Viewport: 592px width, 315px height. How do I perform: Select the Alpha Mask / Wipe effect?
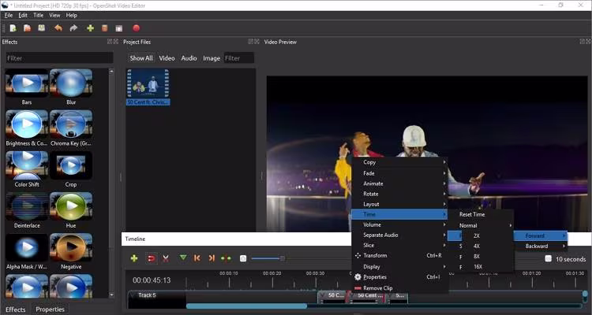click(x=27, y=251)
